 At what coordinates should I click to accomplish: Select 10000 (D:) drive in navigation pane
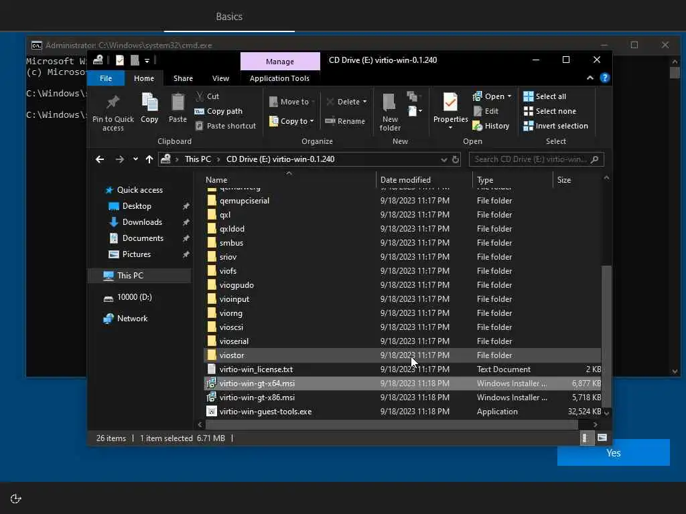pos(134,297)
